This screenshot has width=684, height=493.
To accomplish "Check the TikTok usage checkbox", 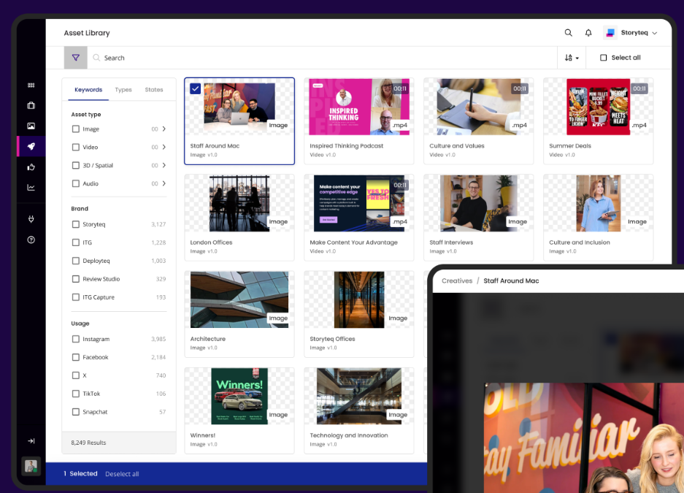I will point(75,394).
